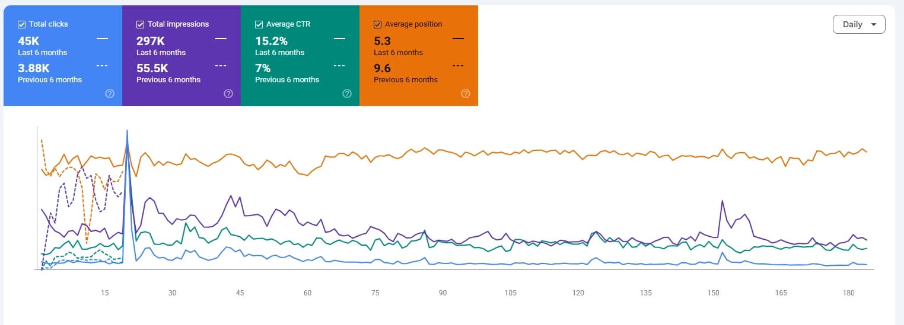Uncheck the Average position checkbox

coord(377,24)
